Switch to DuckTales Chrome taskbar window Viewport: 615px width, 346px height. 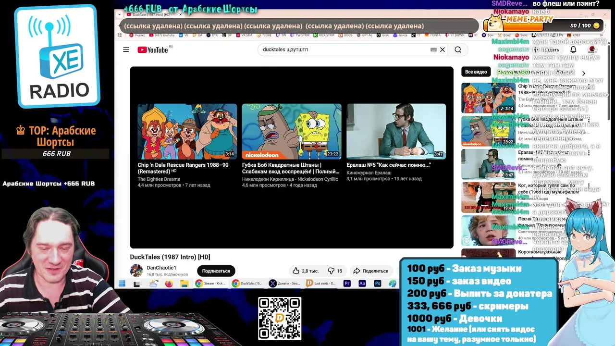point(247,284)
